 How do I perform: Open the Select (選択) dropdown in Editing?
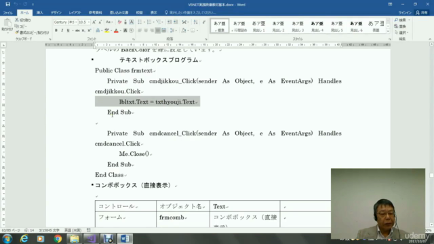[x=401, y=33]
